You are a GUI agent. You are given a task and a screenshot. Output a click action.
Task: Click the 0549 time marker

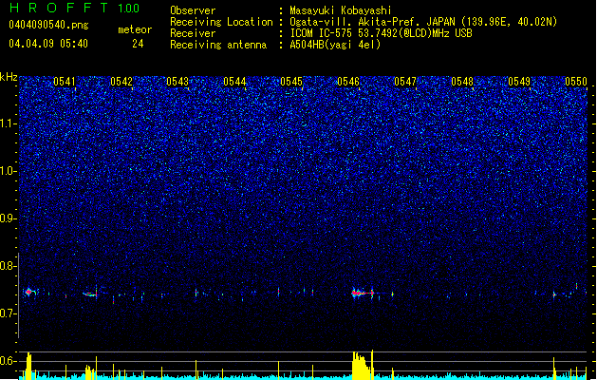519,82
